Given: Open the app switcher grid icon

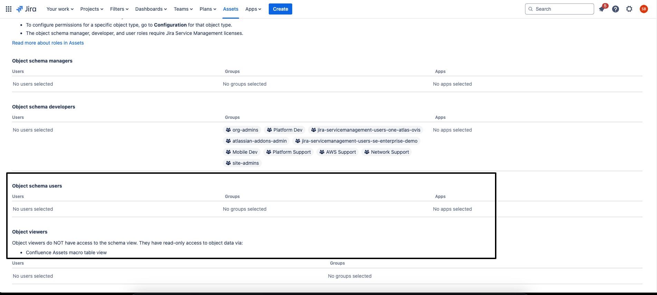Looking at the screenshot, I should pos(9,9).
